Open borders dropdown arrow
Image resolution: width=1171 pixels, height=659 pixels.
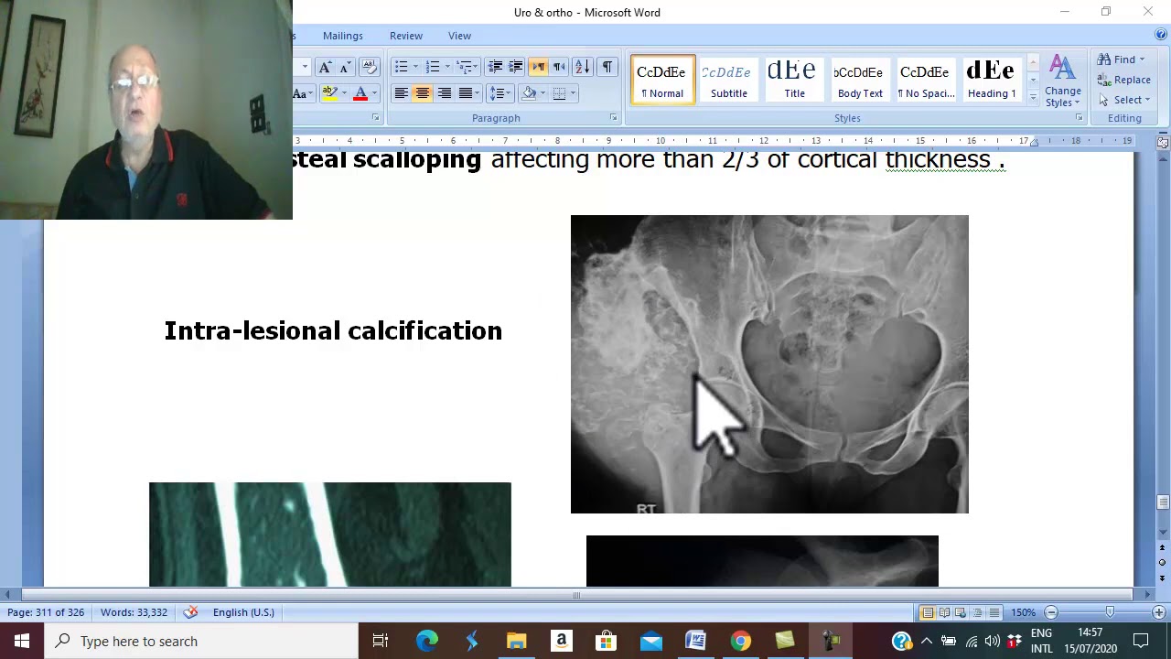pyautogui.click(x=573, y=93)
